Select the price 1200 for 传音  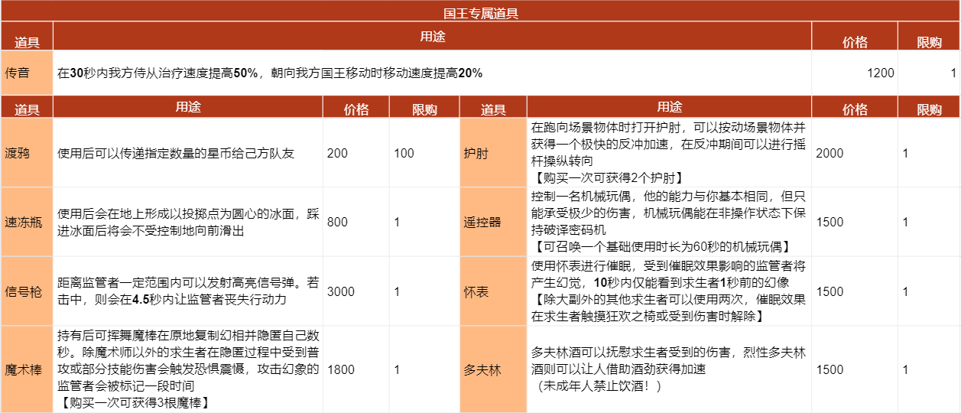click(881, 73)
